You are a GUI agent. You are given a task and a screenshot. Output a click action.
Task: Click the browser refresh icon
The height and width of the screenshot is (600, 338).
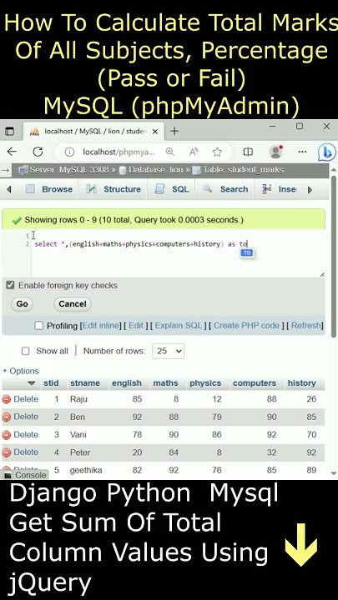38,152
